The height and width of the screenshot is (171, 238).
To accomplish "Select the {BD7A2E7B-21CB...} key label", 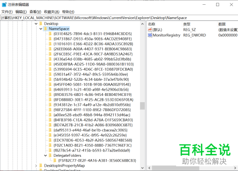I will 93,125.
